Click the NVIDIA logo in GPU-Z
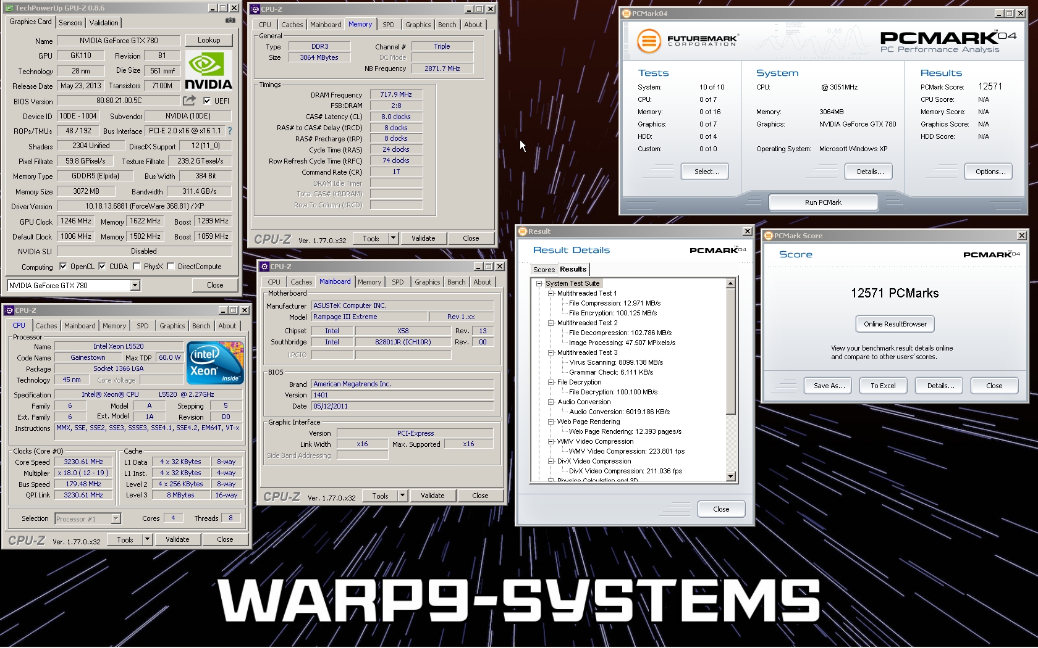 (209, 71)
